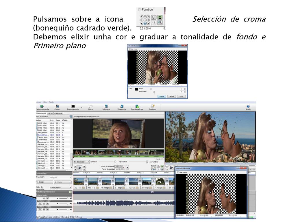Jump to end of the clip preview

[x=84, y=169]
